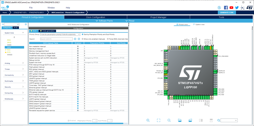This screenshot has width=254, height=126.
Task: Open the pin search combo box
Action: click(229, 120)
